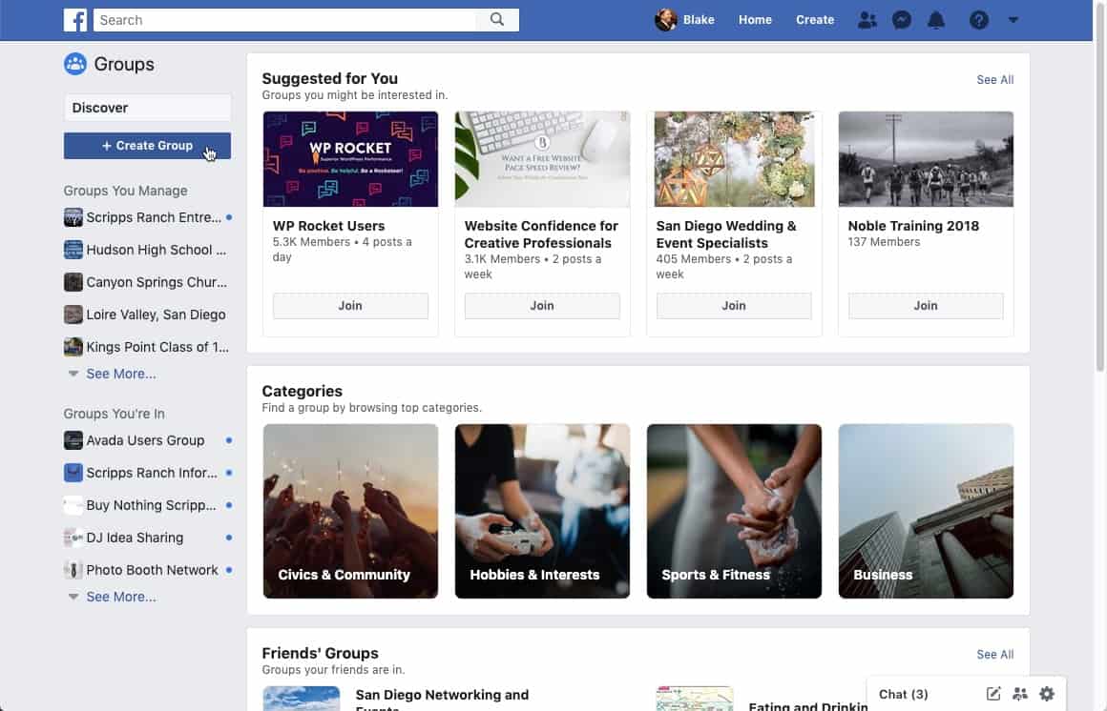Open the Quick Help question mark

(x=978, y=19)
